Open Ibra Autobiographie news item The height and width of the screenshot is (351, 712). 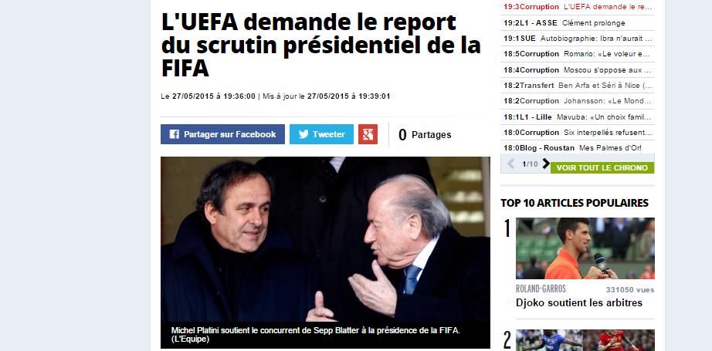pos(578,39)
